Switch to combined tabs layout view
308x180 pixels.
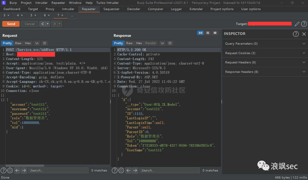pyautogui.click(x=215, y=33)
